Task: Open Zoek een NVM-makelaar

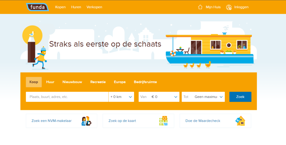Action: 61,121
